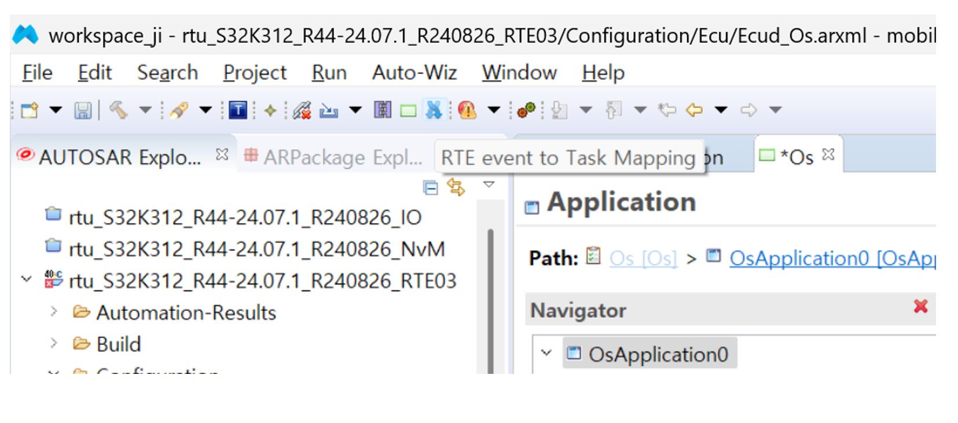Click the blue T toolbar icon
Screen dimensions: 958x423
pos(238,110)
